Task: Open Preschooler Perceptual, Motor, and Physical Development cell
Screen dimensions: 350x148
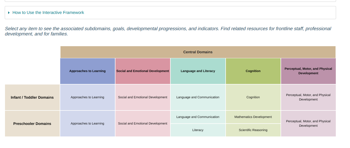Action: coord(308,124)
